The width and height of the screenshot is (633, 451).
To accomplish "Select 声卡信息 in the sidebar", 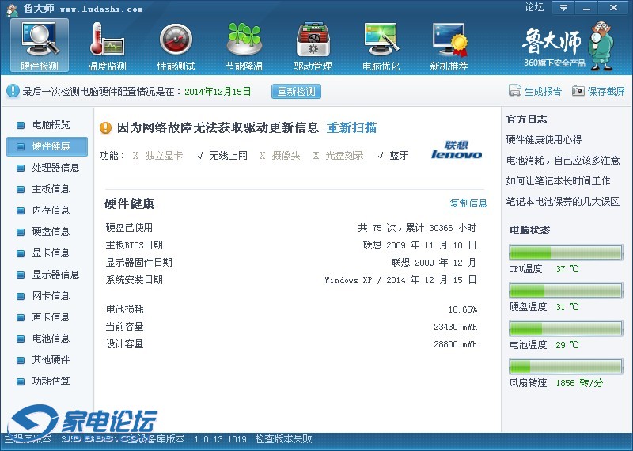I will 47,317.
